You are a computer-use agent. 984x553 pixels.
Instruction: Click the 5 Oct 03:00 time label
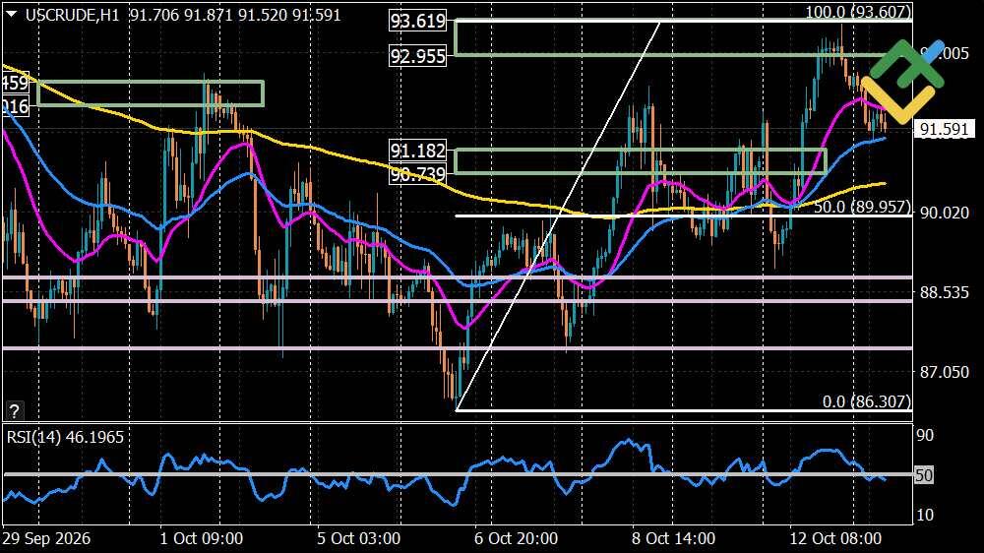point(358,538)
